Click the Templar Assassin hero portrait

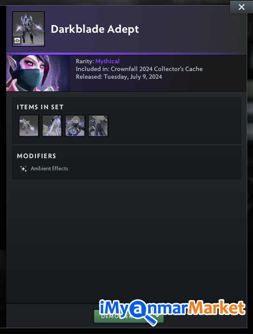pos(38,73)
